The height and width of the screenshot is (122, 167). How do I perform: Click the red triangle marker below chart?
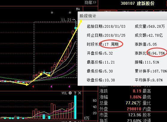click(x=33, y=87)
